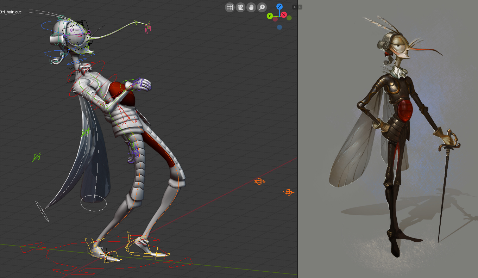Expand the image editor region plus tab
The image size is (478, 278).
(x=300, y=7)
